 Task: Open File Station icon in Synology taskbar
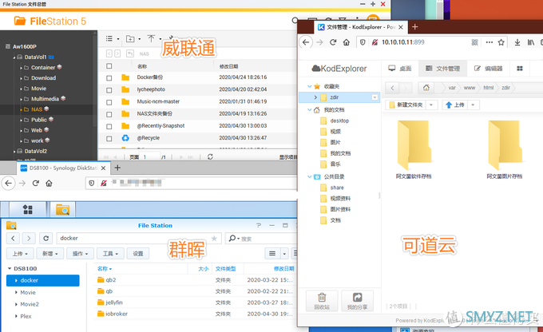coord(61,210)
